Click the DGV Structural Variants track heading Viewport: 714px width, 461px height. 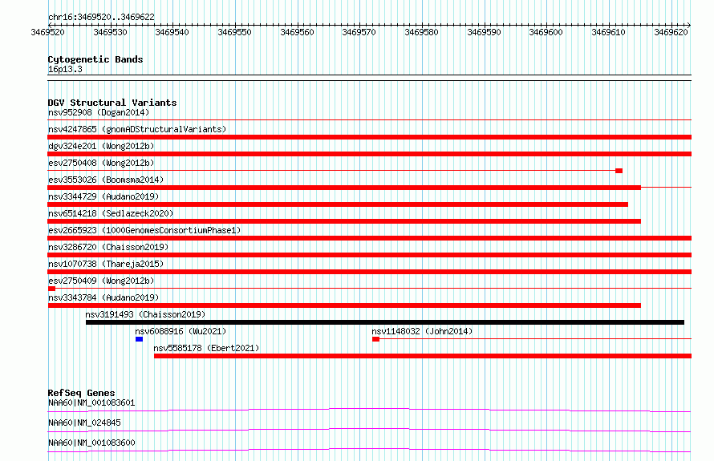[112, 103]
